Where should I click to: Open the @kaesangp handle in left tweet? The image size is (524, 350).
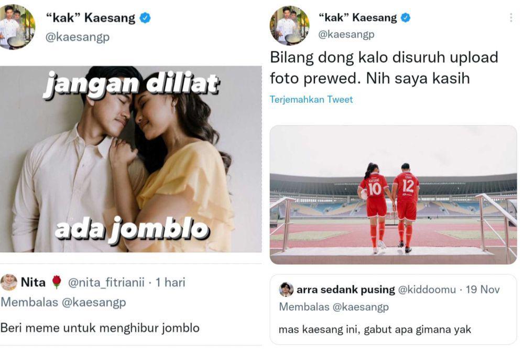coord(78,37)
